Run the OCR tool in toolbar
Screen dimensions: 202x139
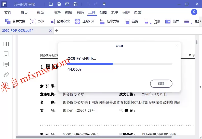pos(37,21)
